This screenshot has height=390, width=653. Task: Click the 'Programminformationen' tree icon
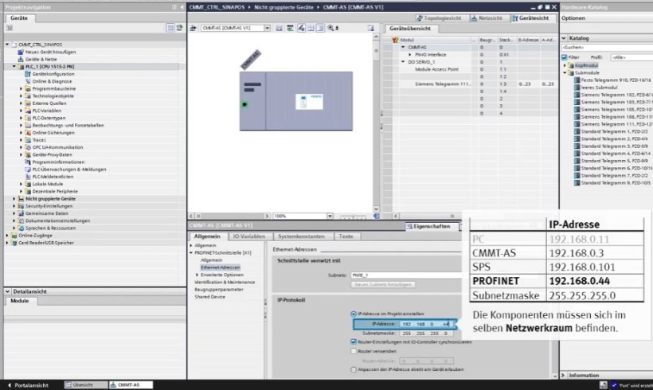(x=28, y=162)
